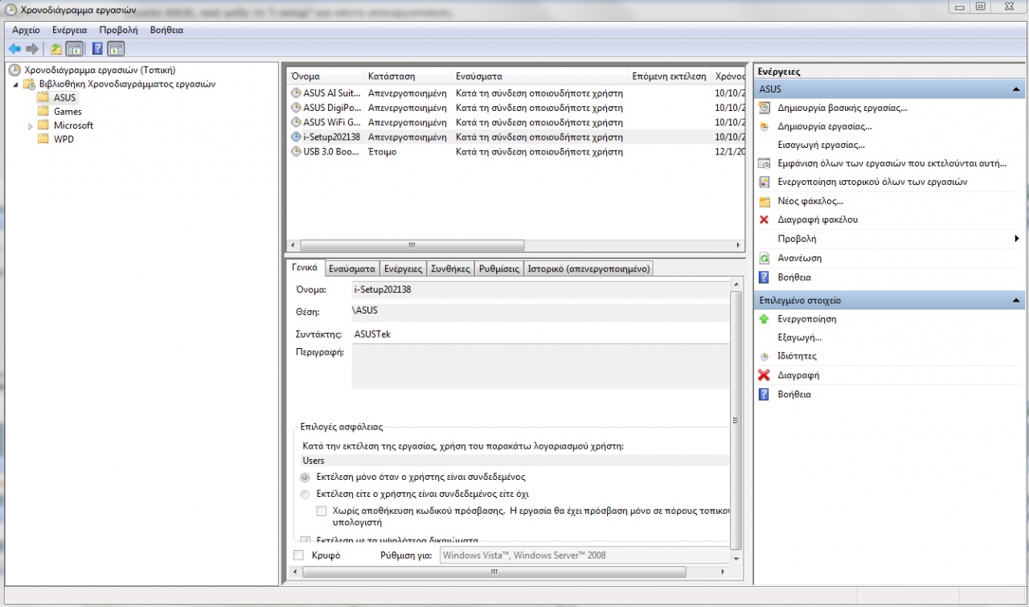1029x607 pixels.
Task: Click the Έτοιμο status cell
Action: click(383, 151)
